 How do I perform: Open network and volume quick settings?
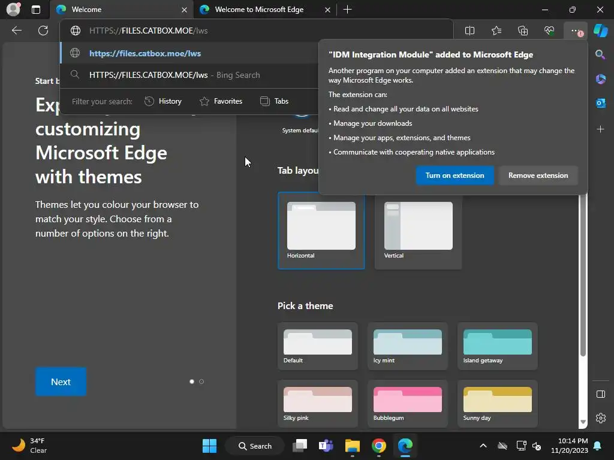529,446
